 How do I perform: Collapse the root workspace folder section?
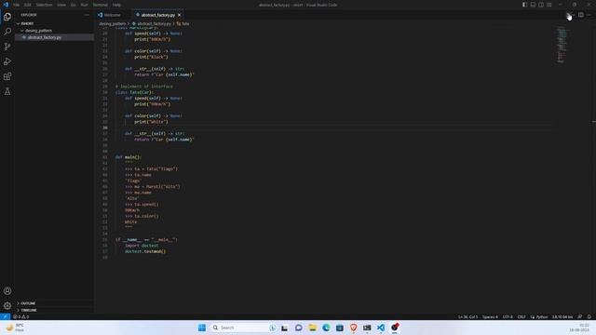click(x=54, y=23)
